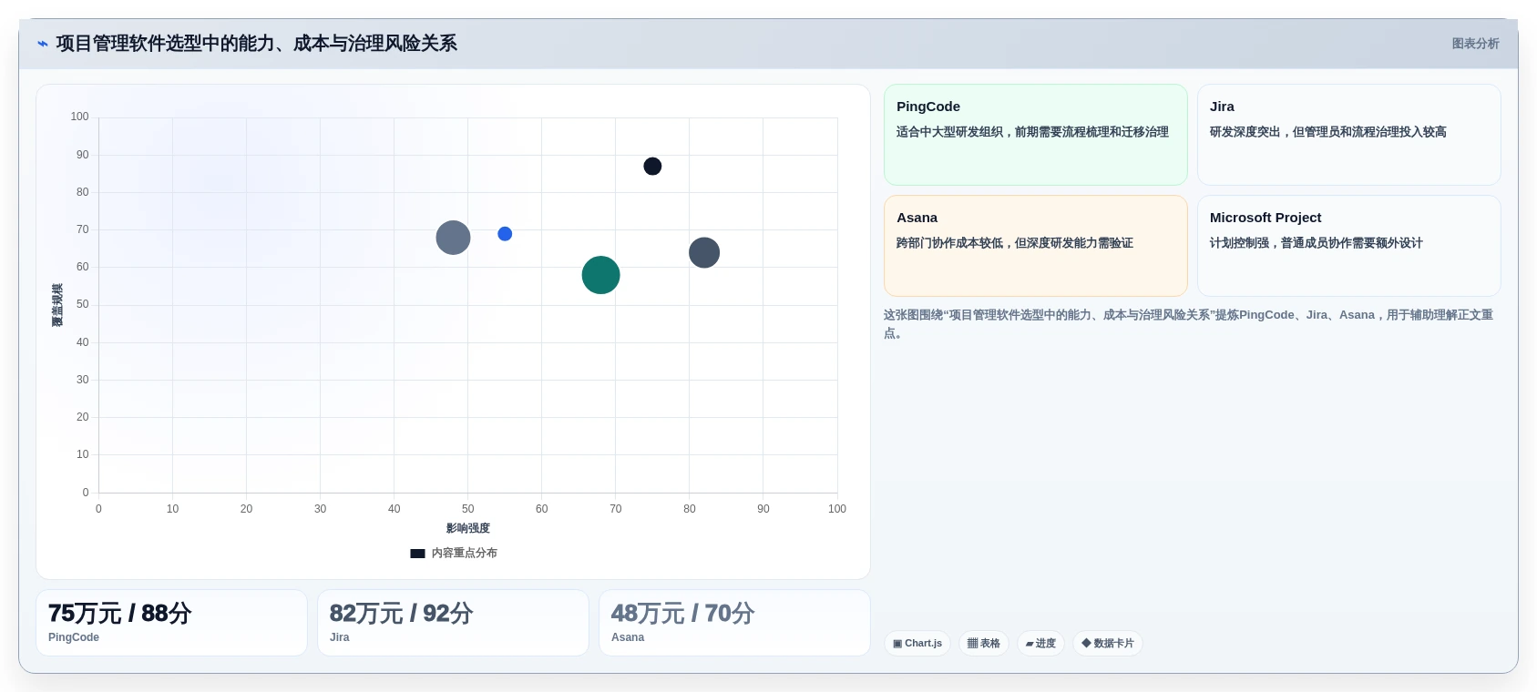This screenshot has width=1537, height=692.
Task: Click the summary paragraph starting with 这张图围绕
Action: tap(1188, 324)
